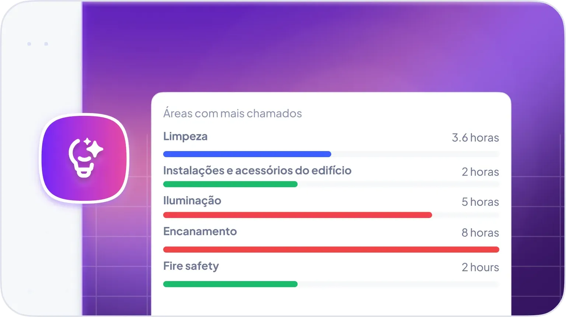566x317 pixels.
Task: Click the left dot in the sidebar
Action: click(x=29, y=44)
